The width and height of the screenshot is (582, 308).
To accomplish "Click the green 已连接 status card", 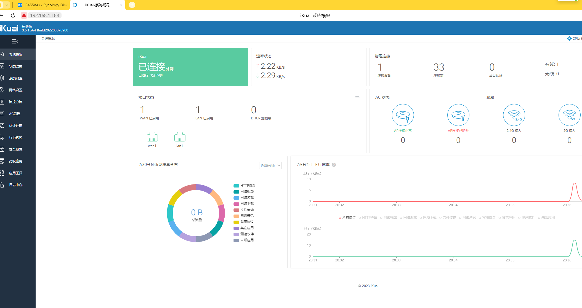I will pyautogui.click(x=190, y=67).
